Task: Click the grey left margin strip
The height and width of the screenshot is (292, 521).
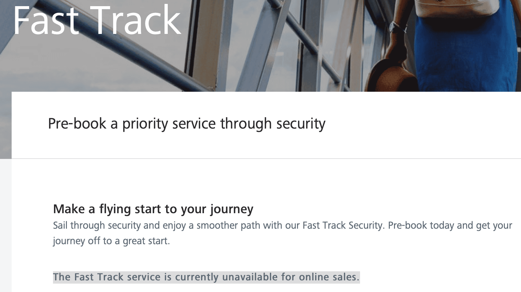Action: tap(5, 226)
